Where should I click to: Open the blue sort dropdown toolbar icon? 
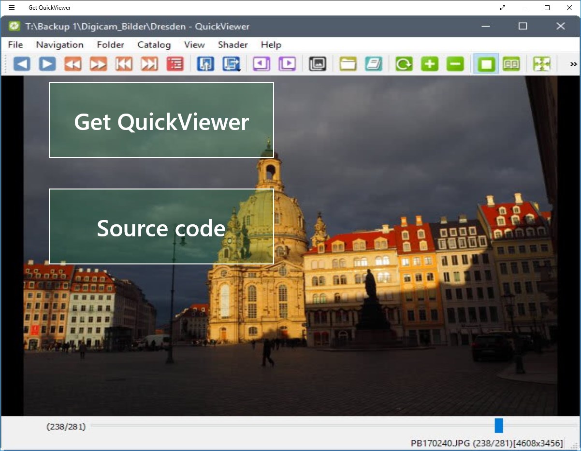click(232, 64)
